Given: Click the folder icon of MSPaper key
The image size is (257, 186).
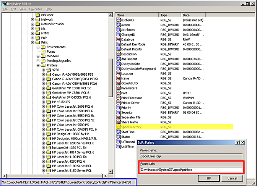Looking at the screenshot, I should tap(38, 15).
